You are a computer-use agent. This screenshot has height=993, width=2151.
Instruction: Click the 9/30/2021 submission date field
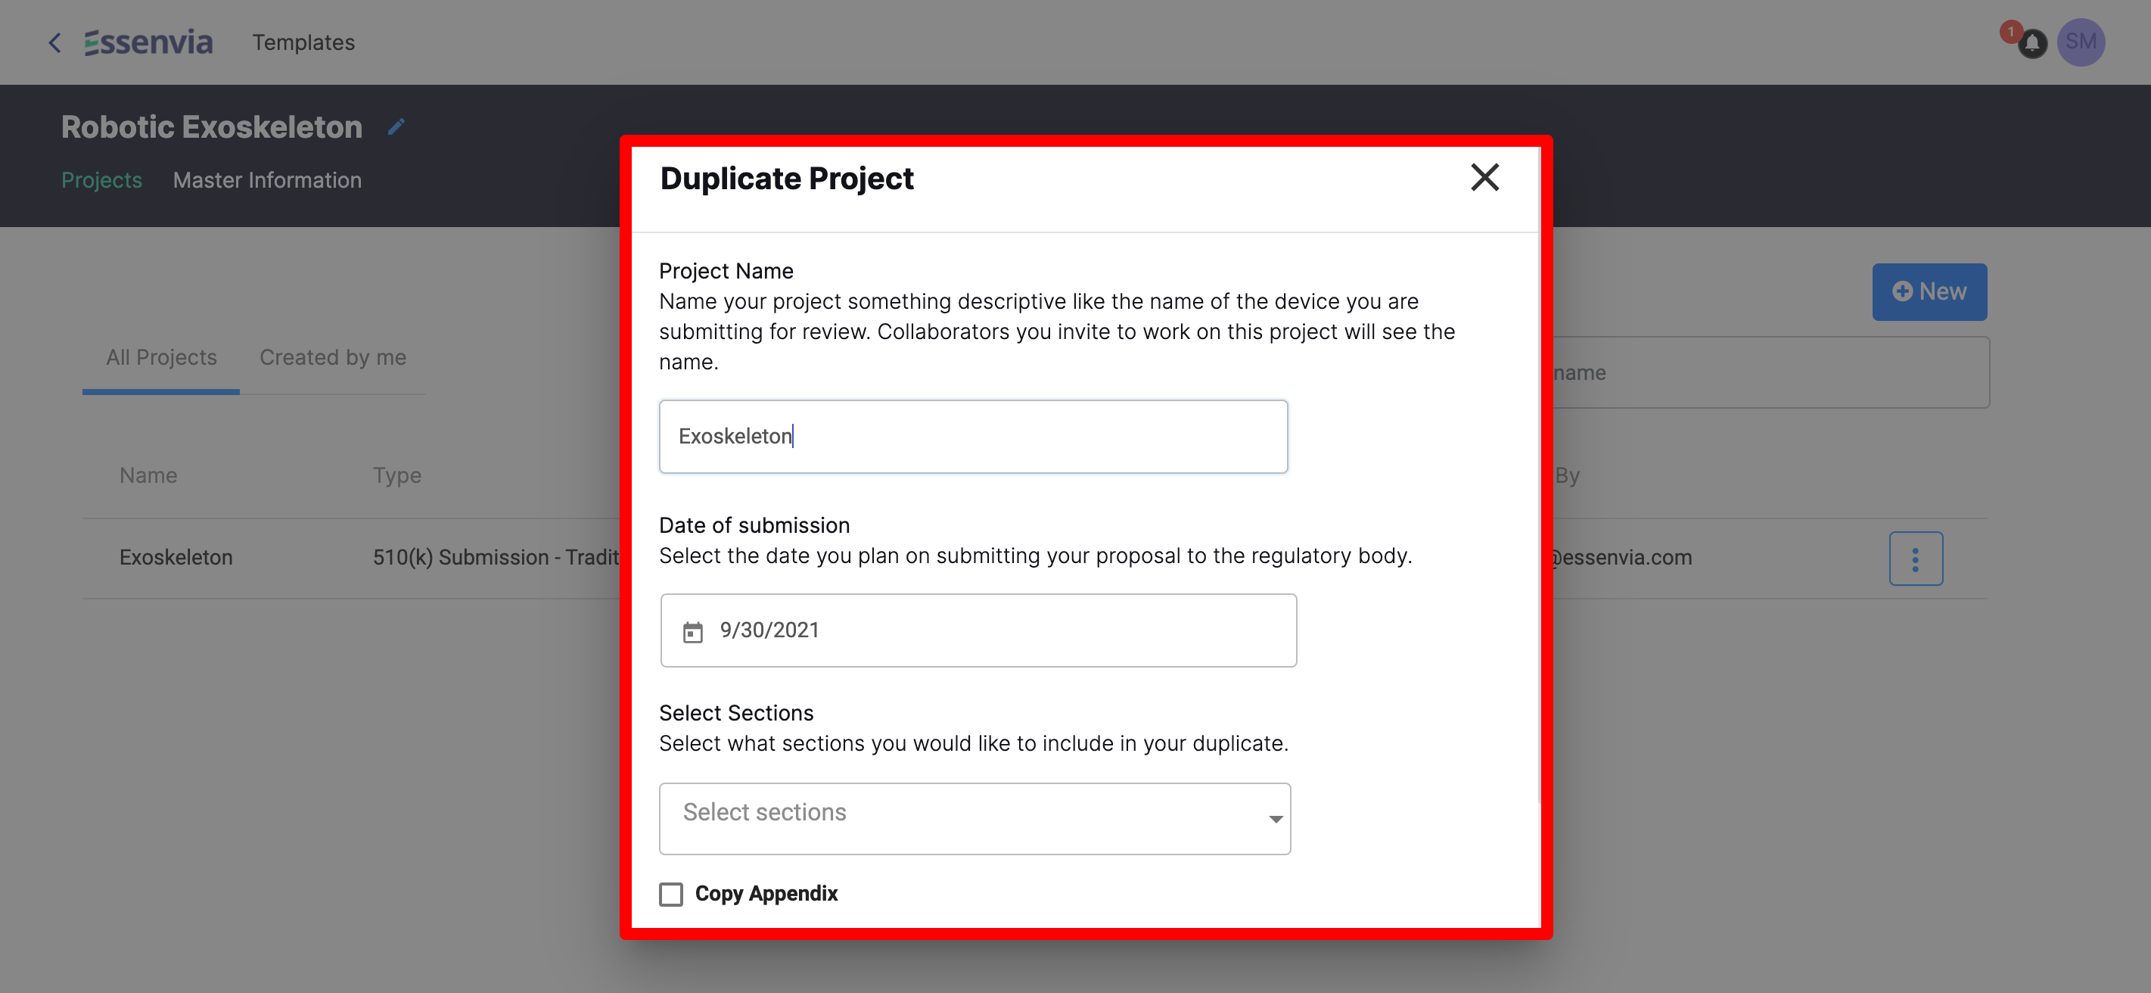(x=978, y=630)
